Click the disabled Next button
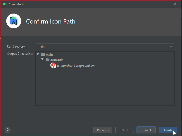The width and height of the screenshot is (182, 136). 125,130
